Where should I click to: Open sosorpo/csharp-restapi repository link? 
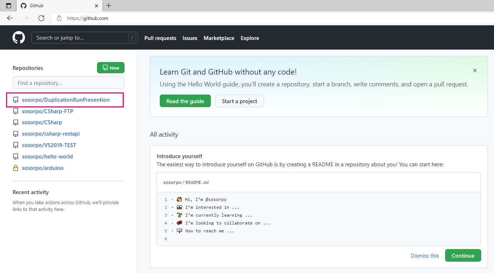(x=51, y=134)
